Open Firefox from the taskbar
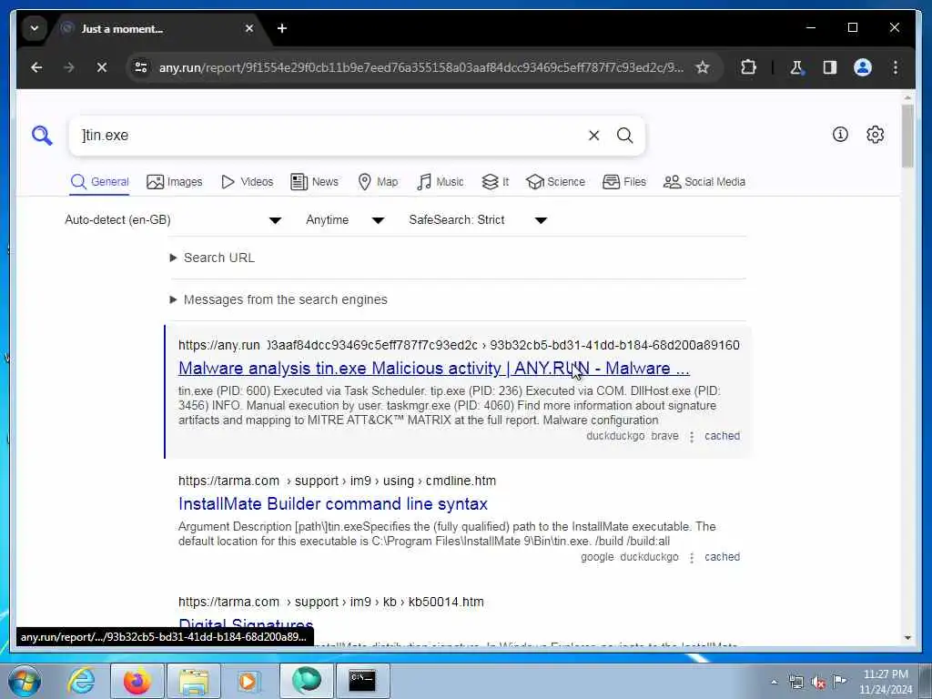The image size is (932, 699). click(137, 681)
